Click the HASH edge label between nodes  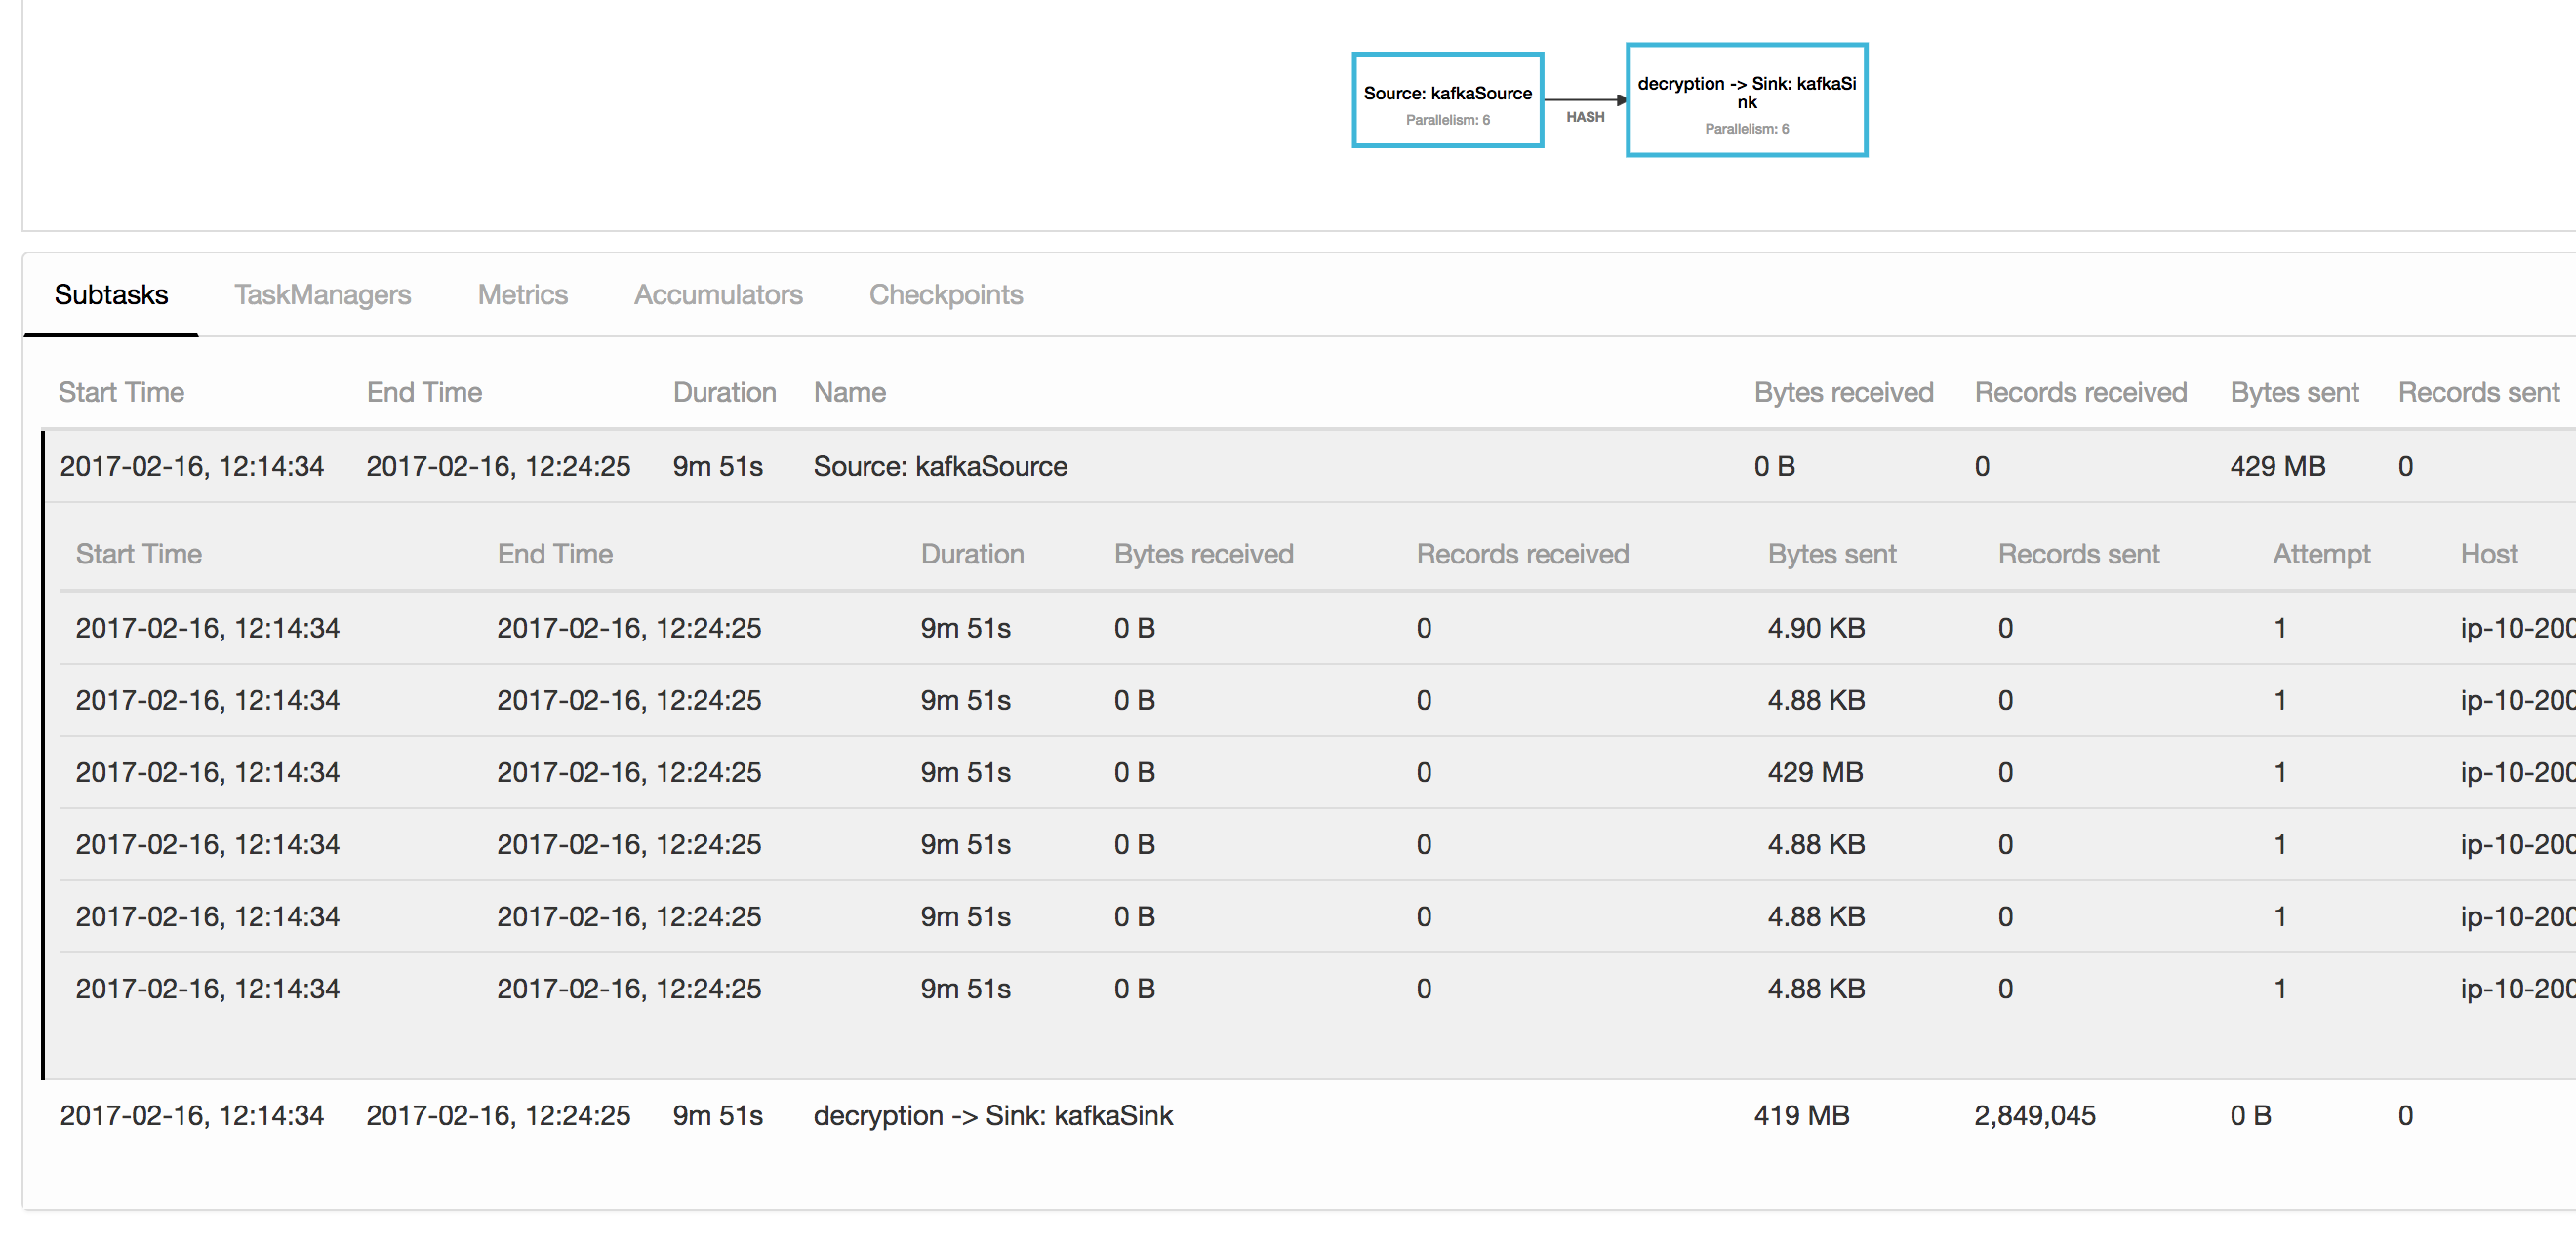(x=1585, y=117)
